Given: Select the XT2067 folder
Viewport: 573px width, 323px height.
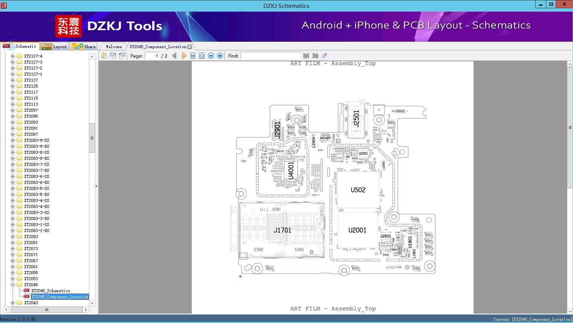Looking at the screenshot, I should [31, 261].
